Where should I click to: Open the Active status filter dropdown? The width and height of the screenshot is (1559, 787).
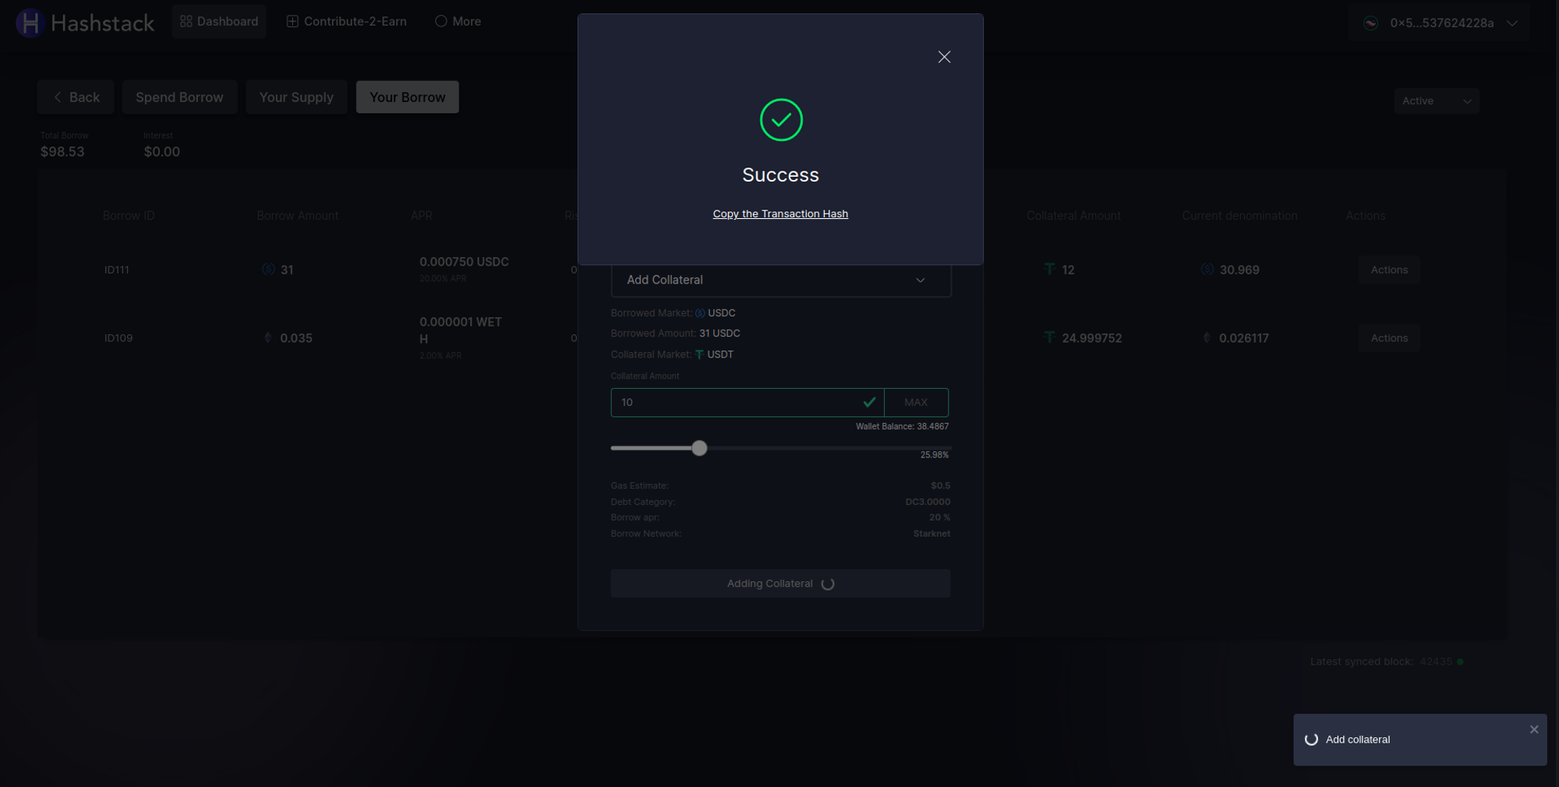point(1436,101)
